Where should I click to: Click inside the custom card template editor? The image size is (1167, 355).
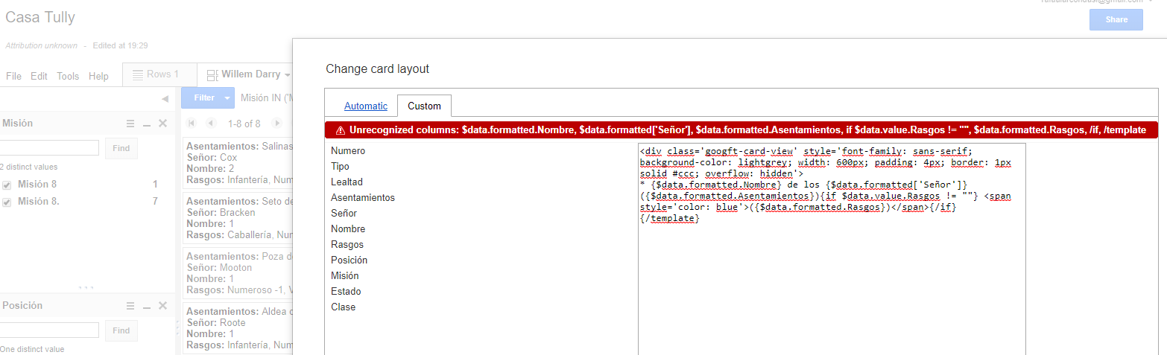pos(832,249)
